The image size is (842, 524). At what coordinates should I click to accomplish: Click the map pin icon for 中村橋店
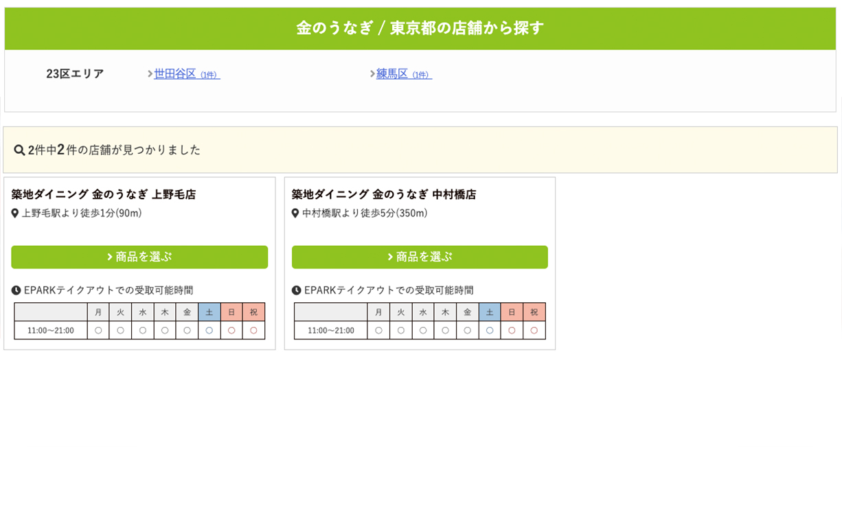pos(295,214)
